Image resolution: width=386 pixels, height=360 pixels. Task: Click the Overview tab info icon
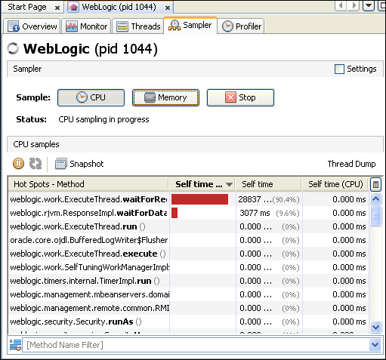[x=14, y=26]
